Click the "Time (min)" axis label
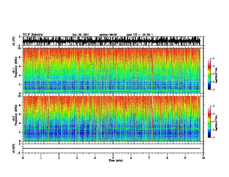 116,161
